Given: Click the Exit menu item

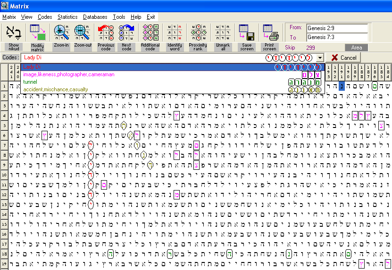Looking at the screenshot, I should tap(151, 17).
